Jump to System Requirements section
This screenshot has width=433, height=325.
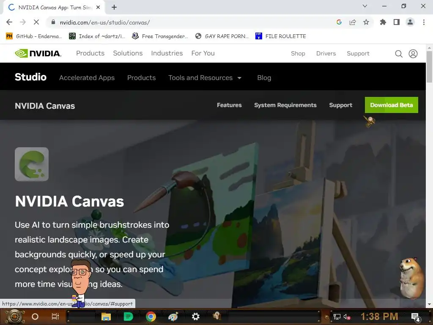pyautogui.click(x=285, y=105)
